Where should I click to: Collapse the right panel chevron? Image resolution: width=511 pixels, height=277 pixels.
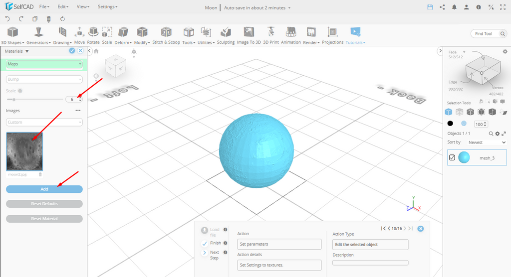(440, 51)
